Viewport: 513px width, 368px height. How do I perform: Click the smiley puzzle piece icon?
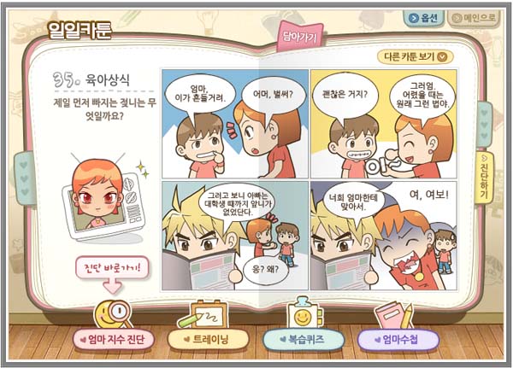coord(304,313)
